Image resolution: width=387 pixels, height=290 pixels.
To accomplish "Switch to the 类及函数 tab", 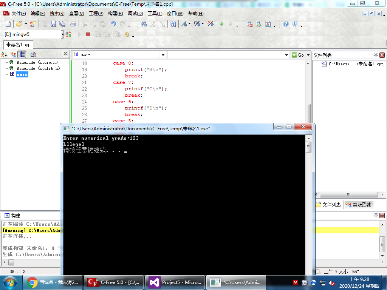I will (x=359, y=205).
